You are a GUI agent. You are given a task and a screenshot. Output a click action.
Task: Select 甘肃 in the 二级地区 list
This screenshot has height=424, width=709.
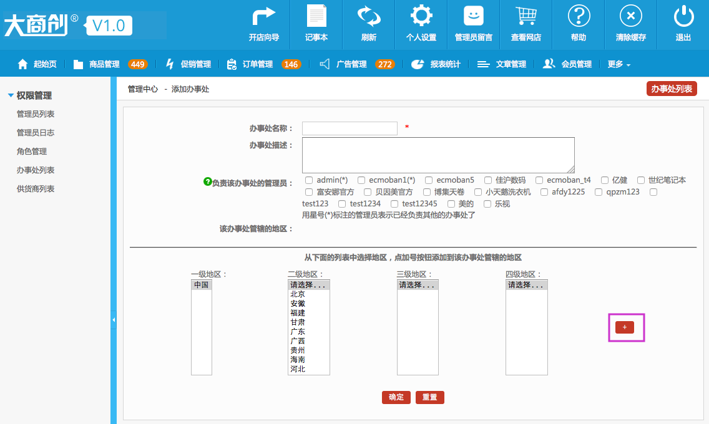click(308, 322)
